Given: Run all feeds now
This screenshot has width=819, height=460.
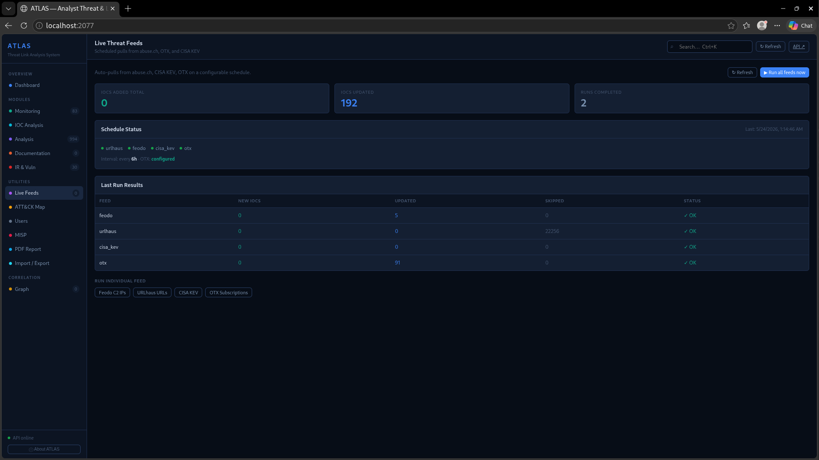Looking at the screenshot, I should [x=784, y=72].
